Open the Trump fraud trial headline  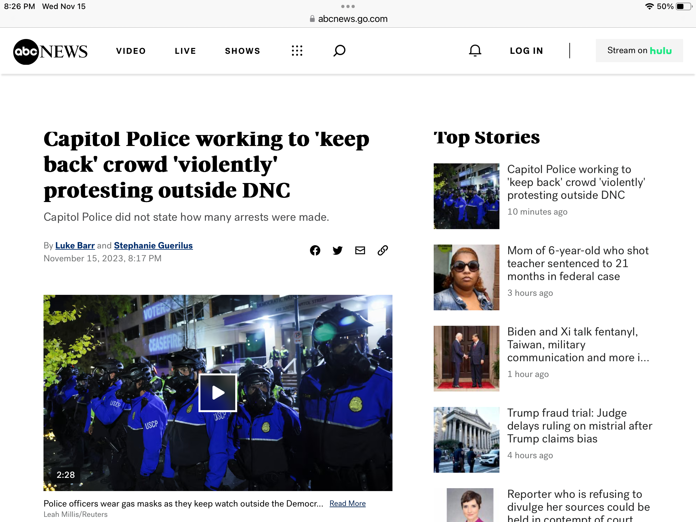pyautogui.click(x=580, y=426)
